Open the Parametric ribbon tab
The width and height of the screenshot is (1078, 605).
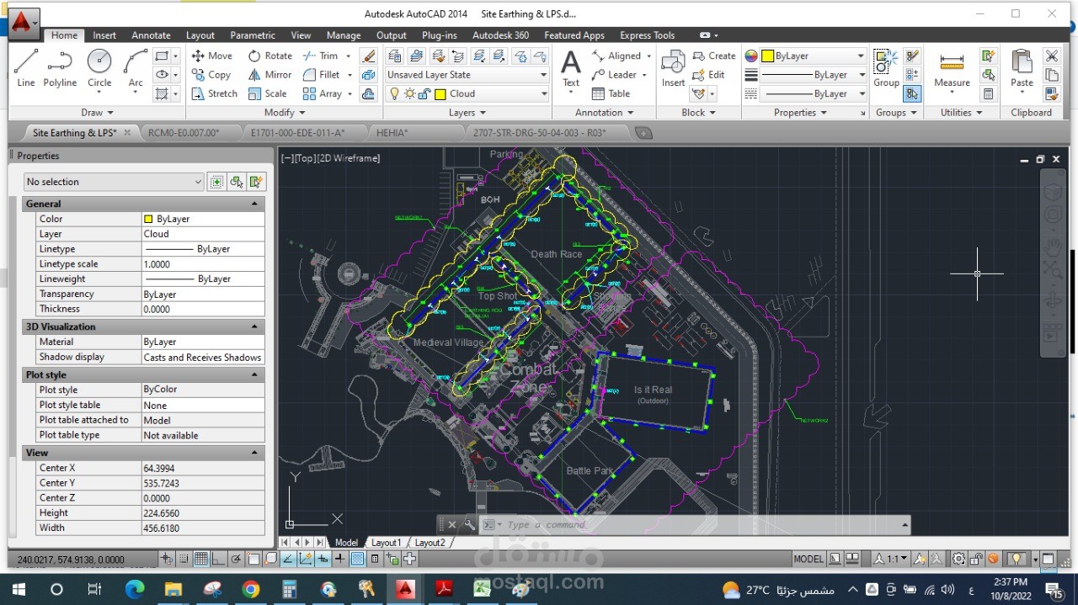(x=253, y=35)
